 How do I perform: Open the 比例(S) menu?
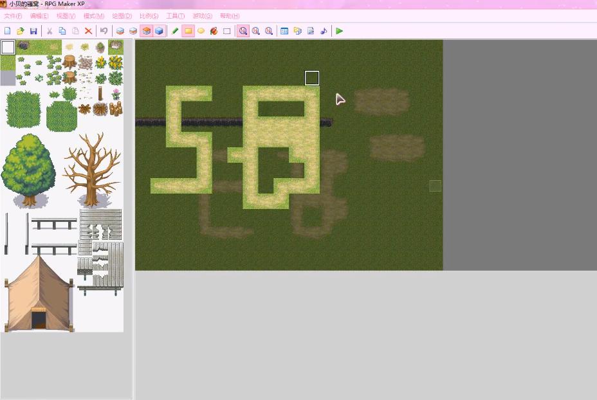149,16
